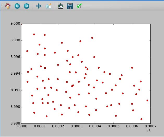
Task: Click x-axis label 0.0006
Action: pos(132,126)
